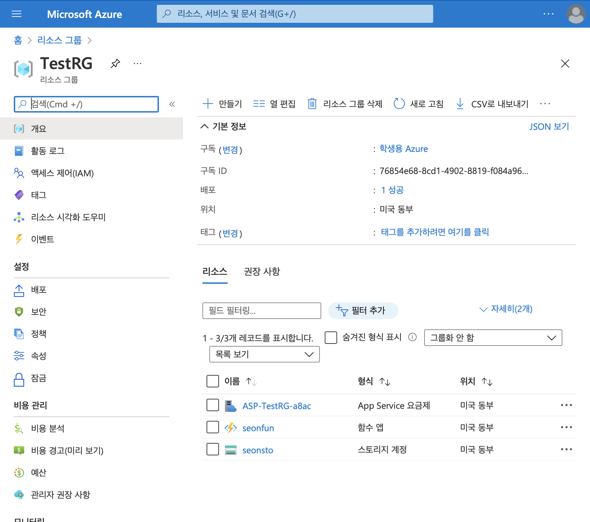This screenshot has height=522, width=590.
Task: Open the top bar more options ellipsis
Action: point(548,14)
